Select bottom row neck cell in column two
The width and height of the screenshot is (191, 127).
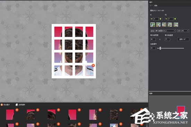(x=68, y=70)
